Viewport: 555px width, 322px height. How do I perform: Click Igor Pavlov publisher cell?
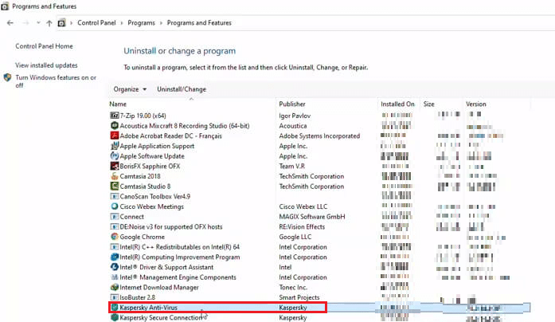[x=295, y=116]
